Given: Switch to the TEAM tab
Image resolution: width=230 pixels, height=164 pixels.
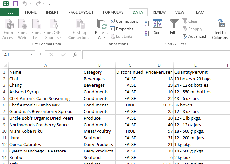Looking at the screenshot, I should click(x=199, y=12).
